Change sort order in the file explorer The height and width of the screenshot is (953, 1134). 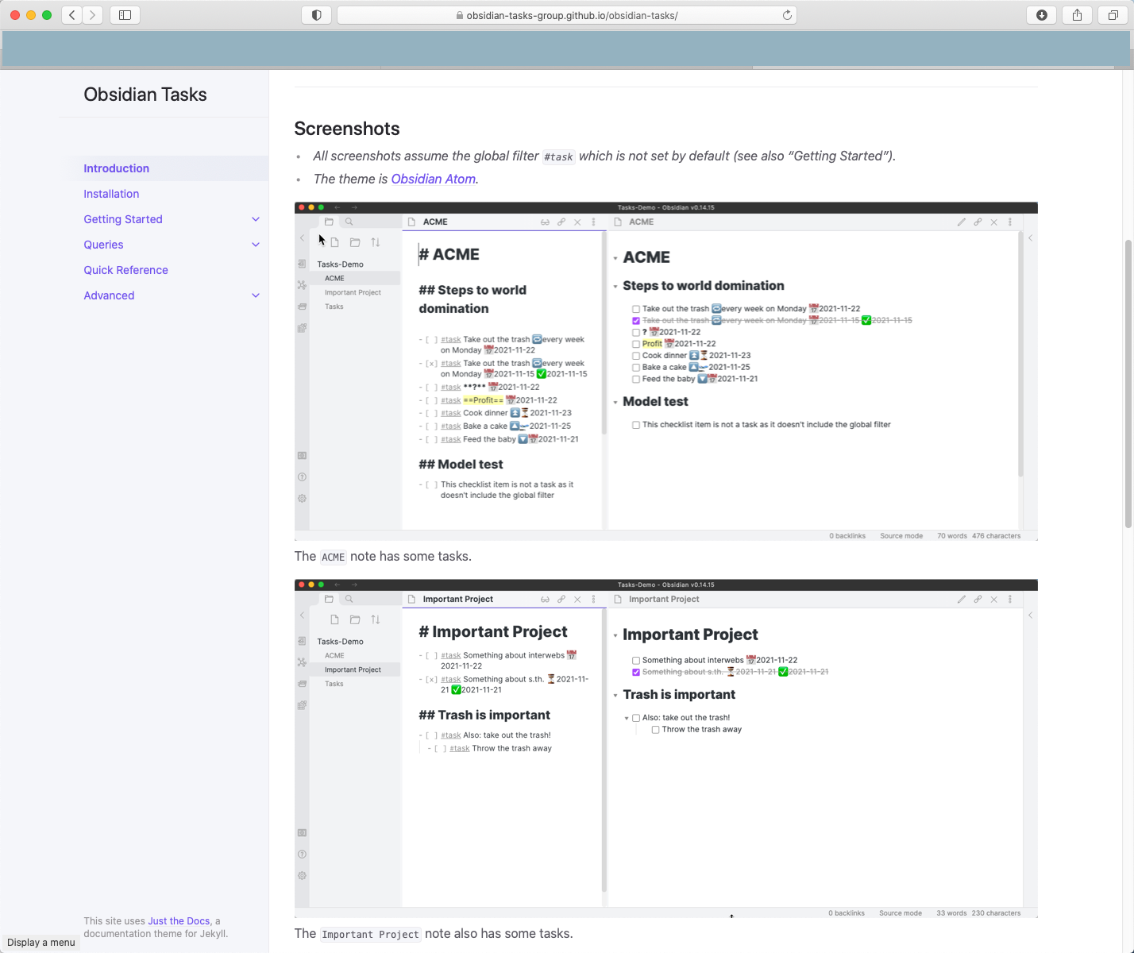click(x=376, y=241)
